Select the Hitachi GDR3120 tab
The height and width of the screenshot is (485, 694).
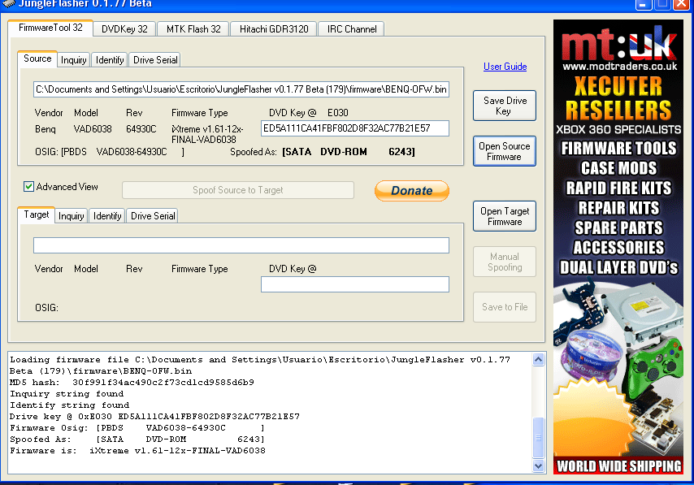coord(274,29)
